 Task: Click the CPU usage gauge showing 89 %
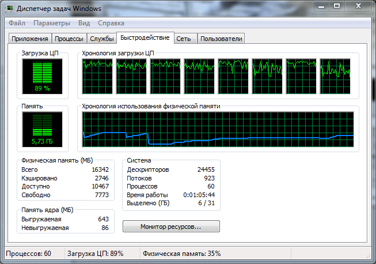pyautogui.click(x=42, y=76)
